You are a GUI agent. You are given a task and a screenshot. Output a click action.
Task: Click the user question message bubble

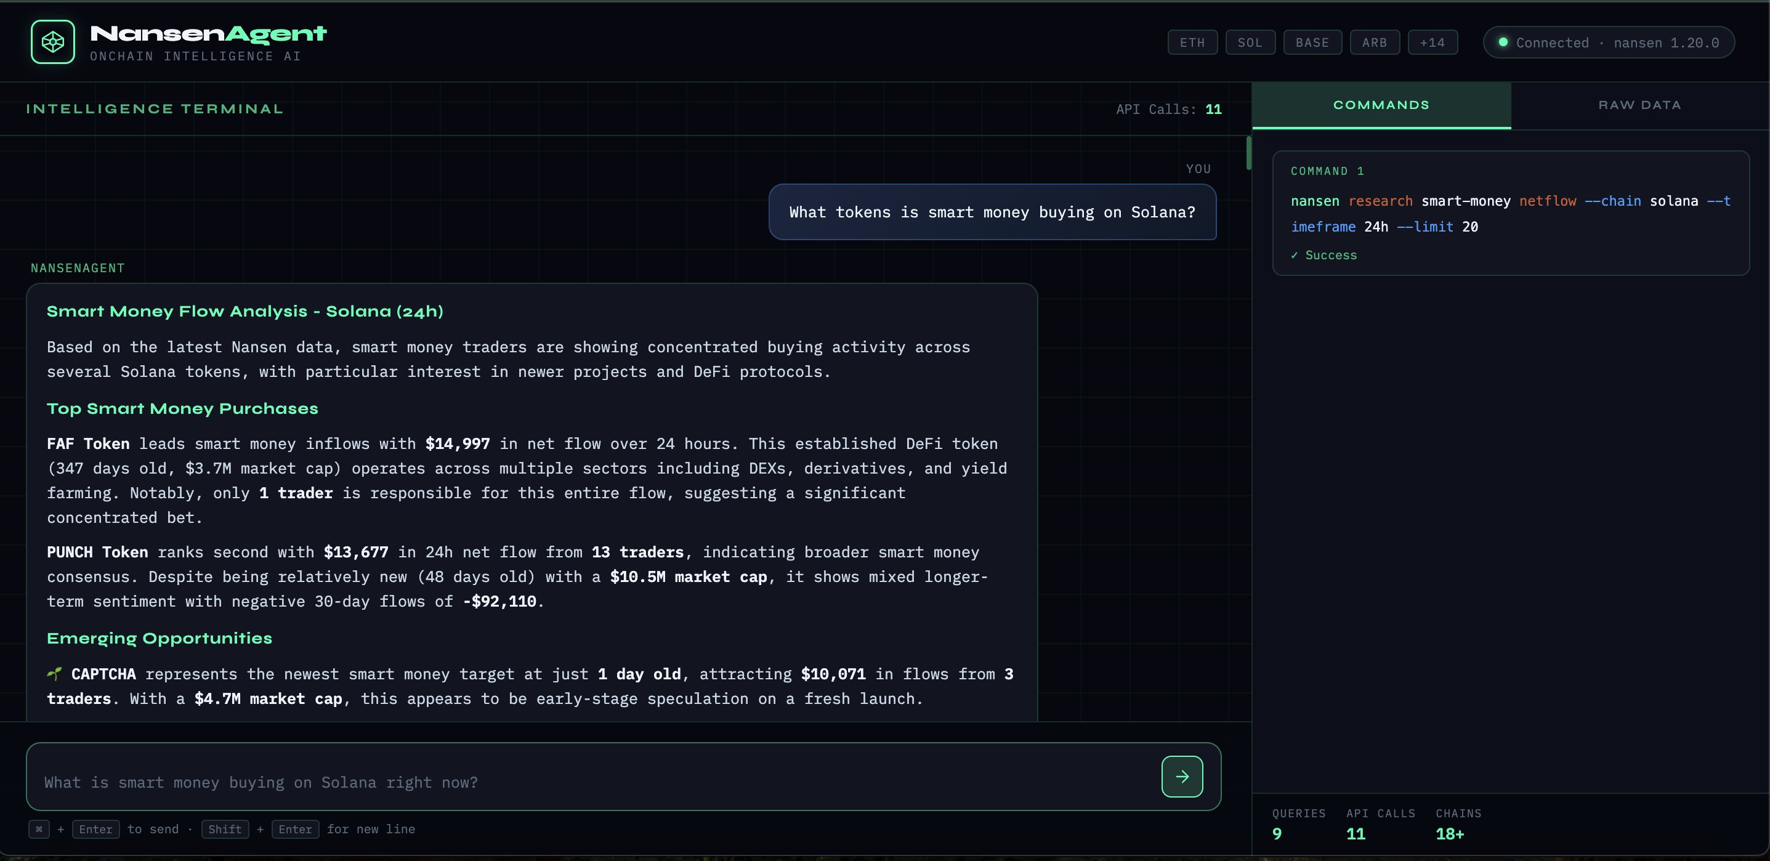click(x=992, y=212)
